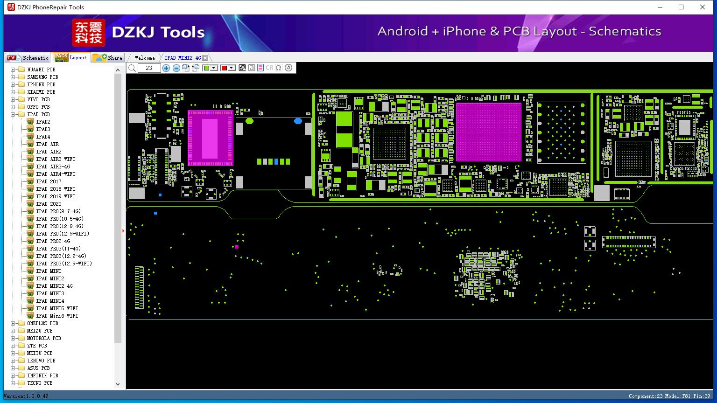Click the CR toolbar icon

269,68
